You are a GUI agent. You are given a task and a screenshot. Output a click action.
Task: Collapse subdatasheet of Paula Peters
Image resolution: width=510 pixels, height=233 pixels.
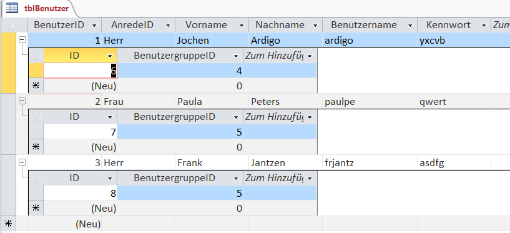tap(22, 101)
